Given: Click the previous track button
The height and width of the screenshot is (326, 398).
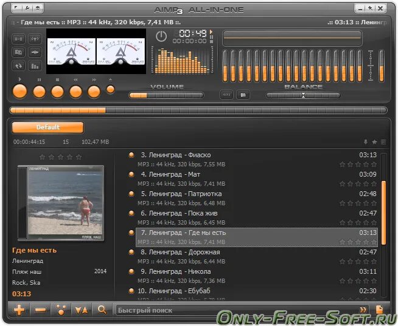Looking at the screenshot, I should pos(75,92).
